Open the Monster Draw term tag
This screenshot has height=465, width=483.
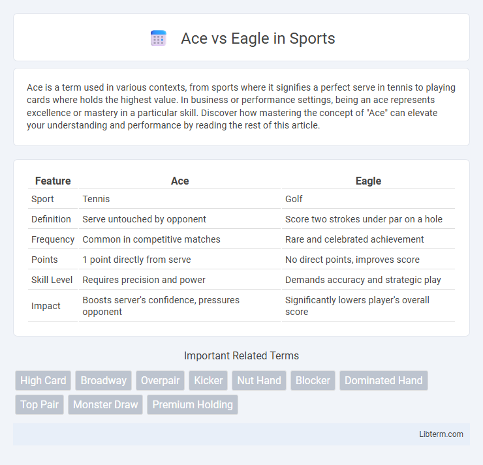point(105,404)
